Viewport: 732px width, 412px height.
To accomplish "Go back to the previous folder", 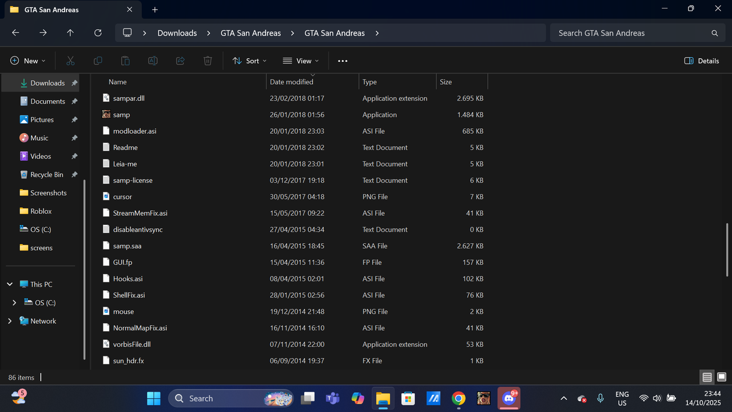I will (x=15, y=33).
